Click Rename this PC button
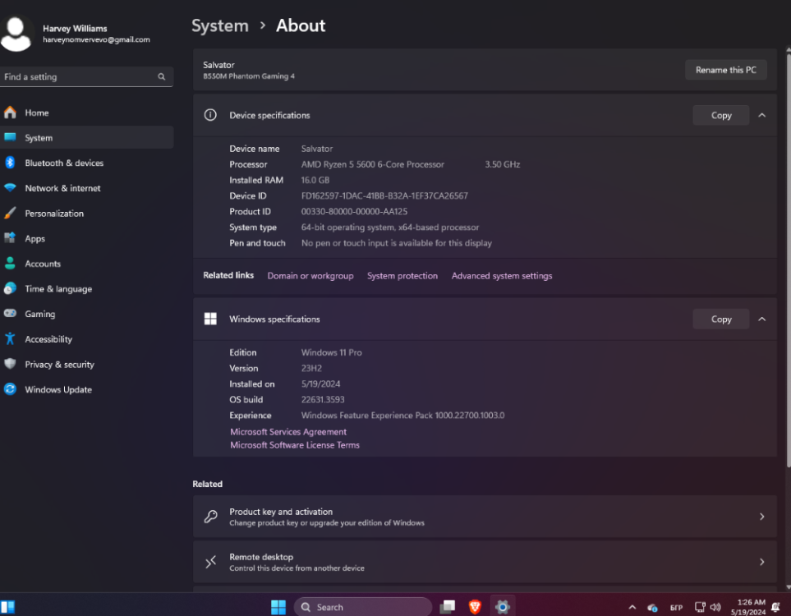Image resolution: width=791 pixels, height=616 pixels. (725, 70)
